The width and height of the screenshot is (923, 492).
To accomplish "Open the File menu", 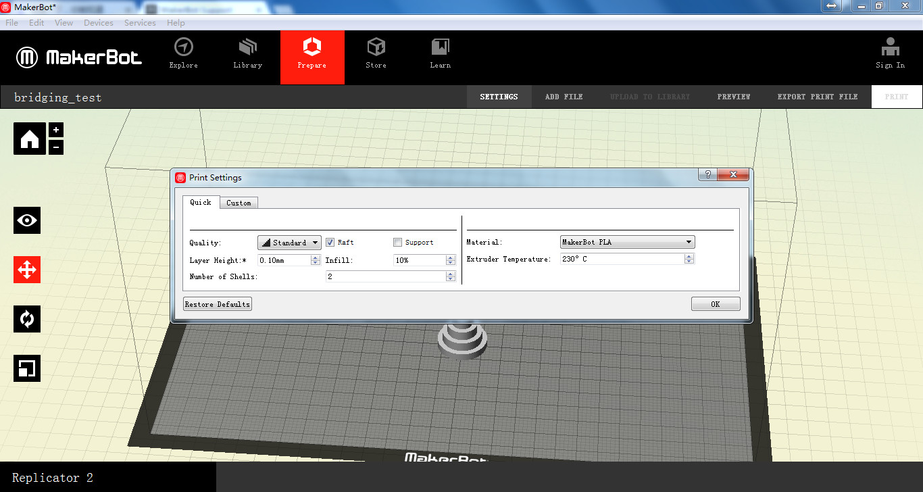I will [x=12, y=23].
